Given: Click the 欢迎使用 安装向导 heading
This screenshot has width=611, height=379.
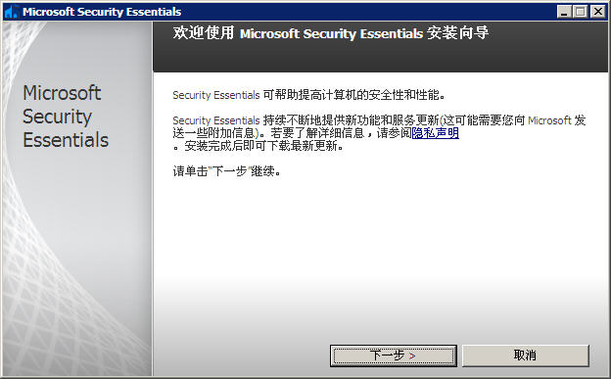Looking at the screenshot, I should pyautogui.click(x=330, y=33).
